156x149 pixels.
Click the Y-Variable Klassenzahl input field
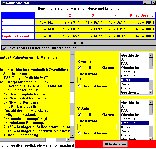pos(97,127)
